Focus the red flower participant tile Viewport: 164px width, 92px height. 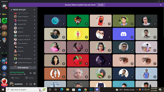click(x=78, y=60)
